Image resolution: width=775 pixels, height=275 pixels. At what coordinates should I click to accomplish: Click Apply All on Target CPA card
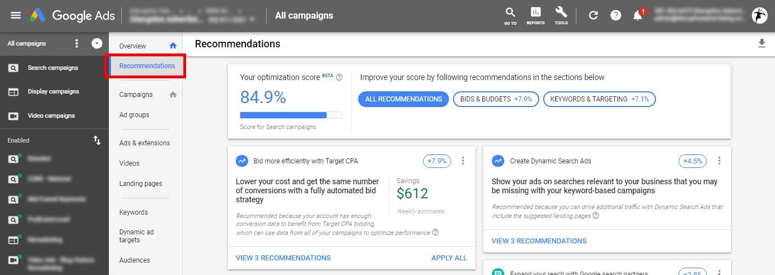(x=449, y=258)
